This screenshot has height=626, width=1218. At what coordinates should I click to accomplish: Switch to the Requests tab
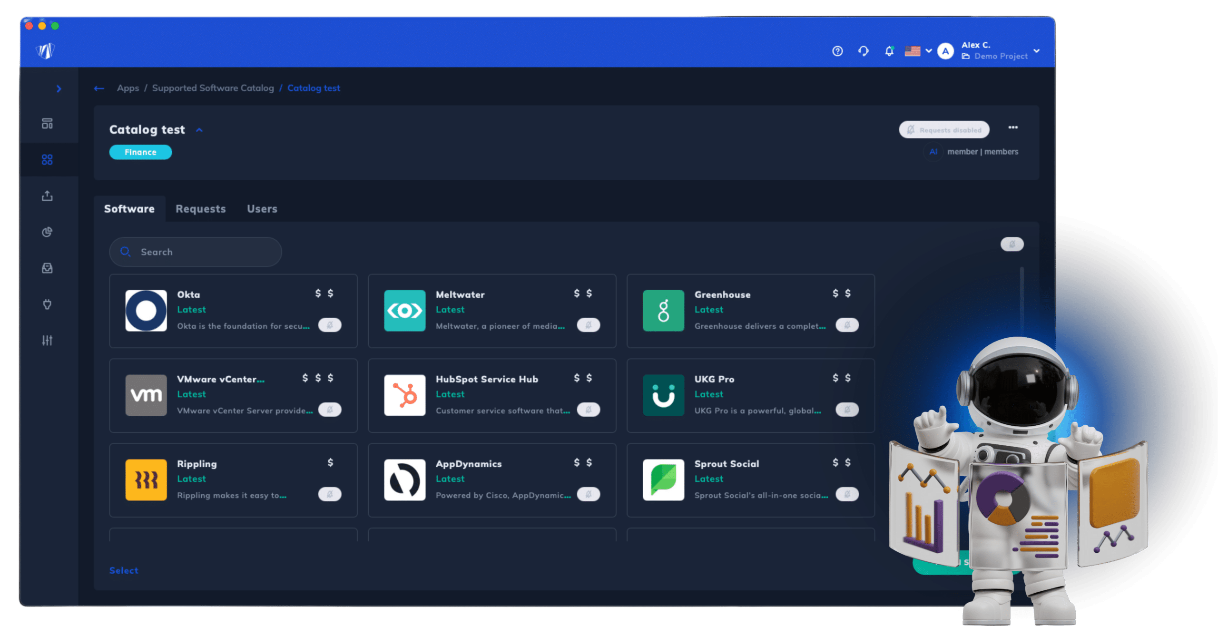pyautogui.click(x=201, y=209)
